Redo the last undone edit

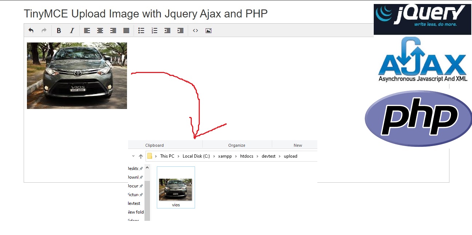[44, 31]
